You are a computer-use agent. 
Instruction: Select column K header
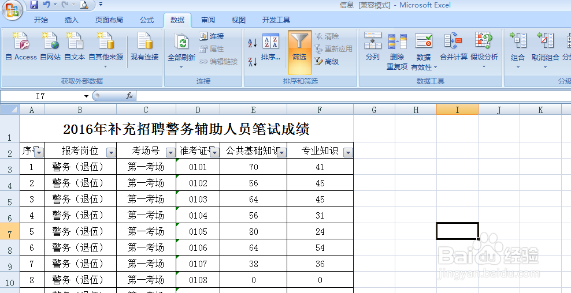pyautogui.click(x=540, y=110)
